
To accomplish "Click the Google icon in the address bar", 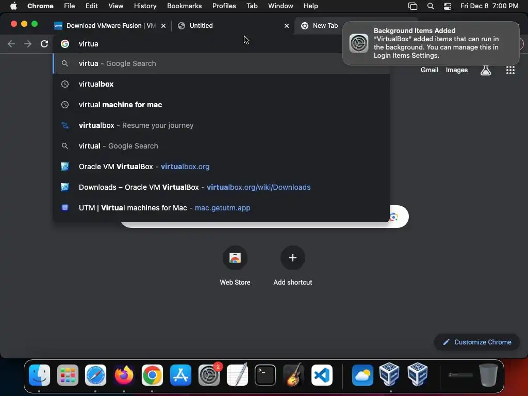I will point(65,44).
